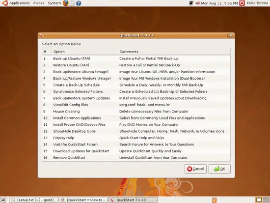The width and height of the screenshot is (270, 203).
Task: Select Back-up Ubuntu (TAR) option
Action: [136, 58]
